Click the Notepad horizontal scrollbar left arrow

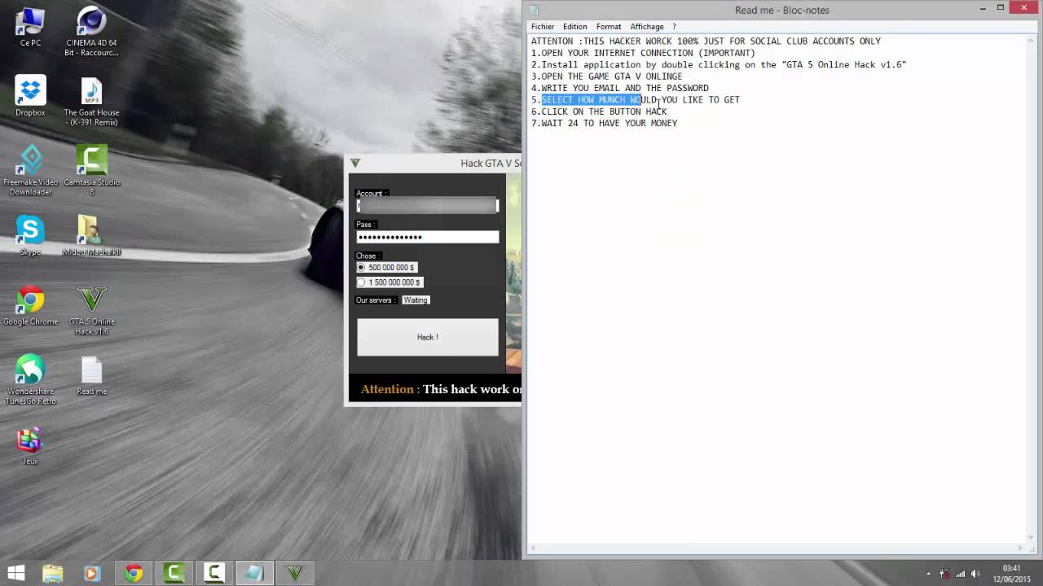[534, 548]
